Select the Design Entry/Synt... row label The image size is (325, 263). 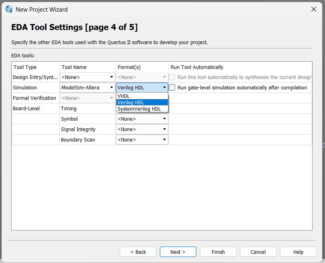35,77
